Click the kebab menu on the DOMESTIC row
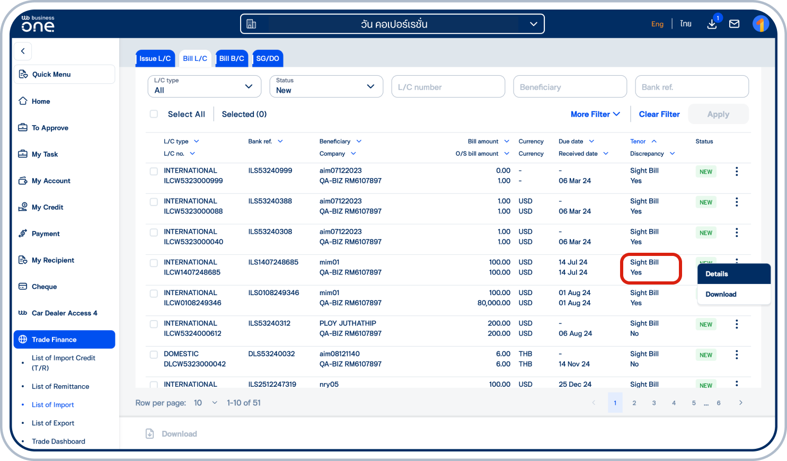Viewport: 787px width, 461px height. pos(737,354)
